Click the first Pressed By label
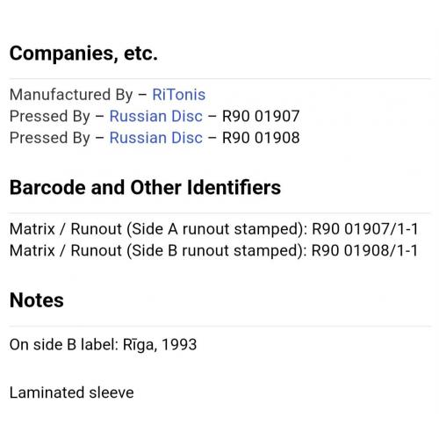This screenshot has height=439, width=439. click(50, 117)
